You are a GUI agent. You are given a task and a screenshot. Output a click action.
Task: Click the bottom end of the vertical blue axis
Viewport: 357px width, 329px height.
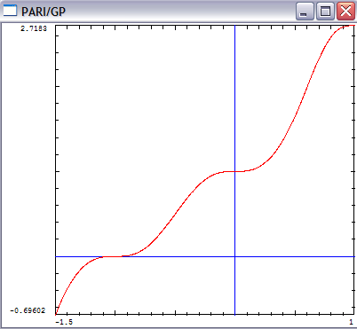234,313
